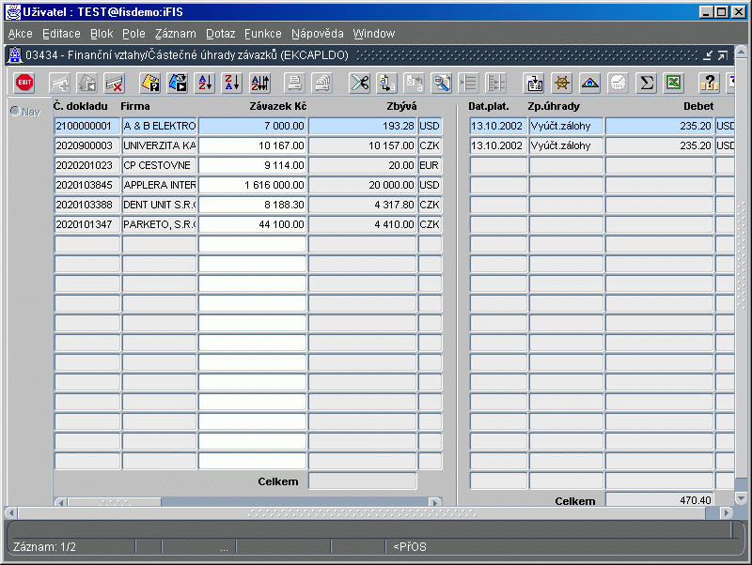This screenshot has width=752, height=565.
Task: Click the scissors cut icon
Action: tap(359, 84)
